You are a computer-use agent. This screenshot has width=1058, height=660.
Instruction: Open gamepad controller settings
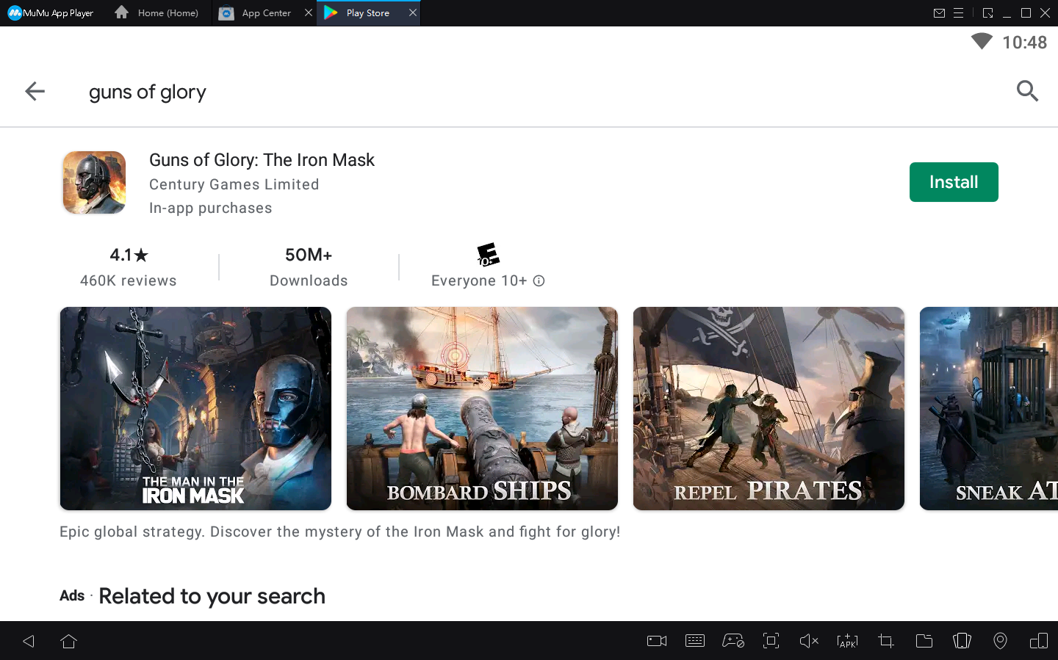point(733,641)
